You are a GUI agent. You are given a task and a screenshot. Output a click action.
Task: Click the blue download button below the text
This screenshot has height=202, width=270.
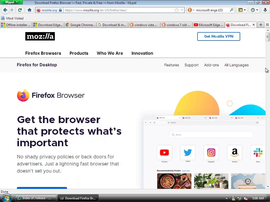pyautogui.click(x=42, y=188)
